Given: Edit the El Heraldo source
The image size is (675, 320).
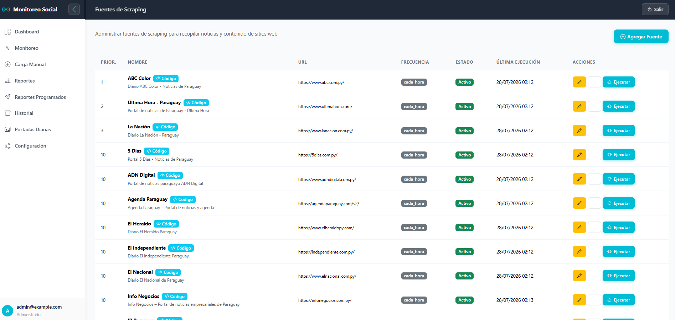Looking at the screenshot, I should click(579, 227).
